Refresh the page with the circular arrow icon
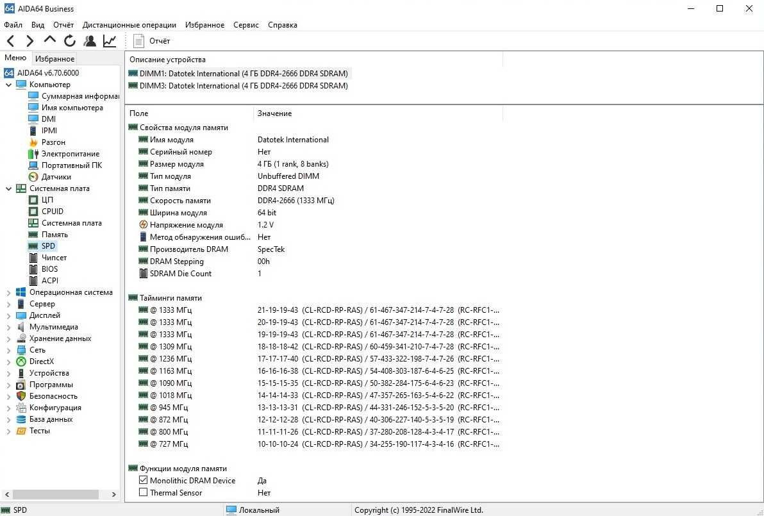764x516 pixels. click(70, 41)
